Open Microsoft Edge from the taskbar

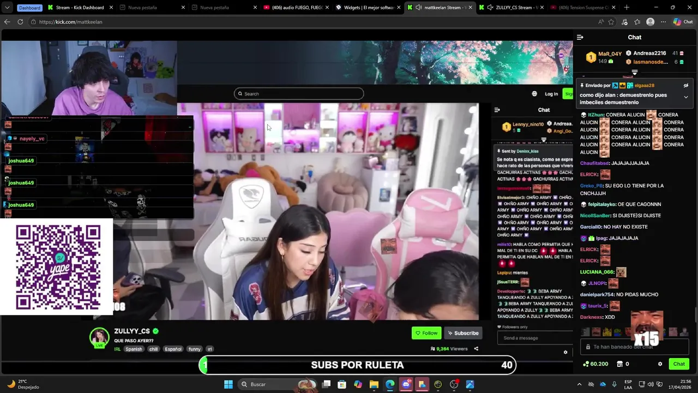[390, 384]
